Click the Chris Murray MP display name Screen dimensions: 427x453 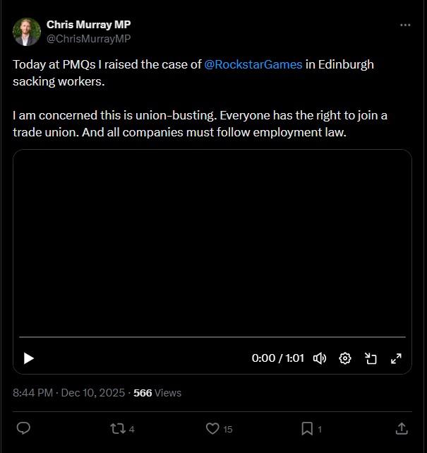pos(88,25)
